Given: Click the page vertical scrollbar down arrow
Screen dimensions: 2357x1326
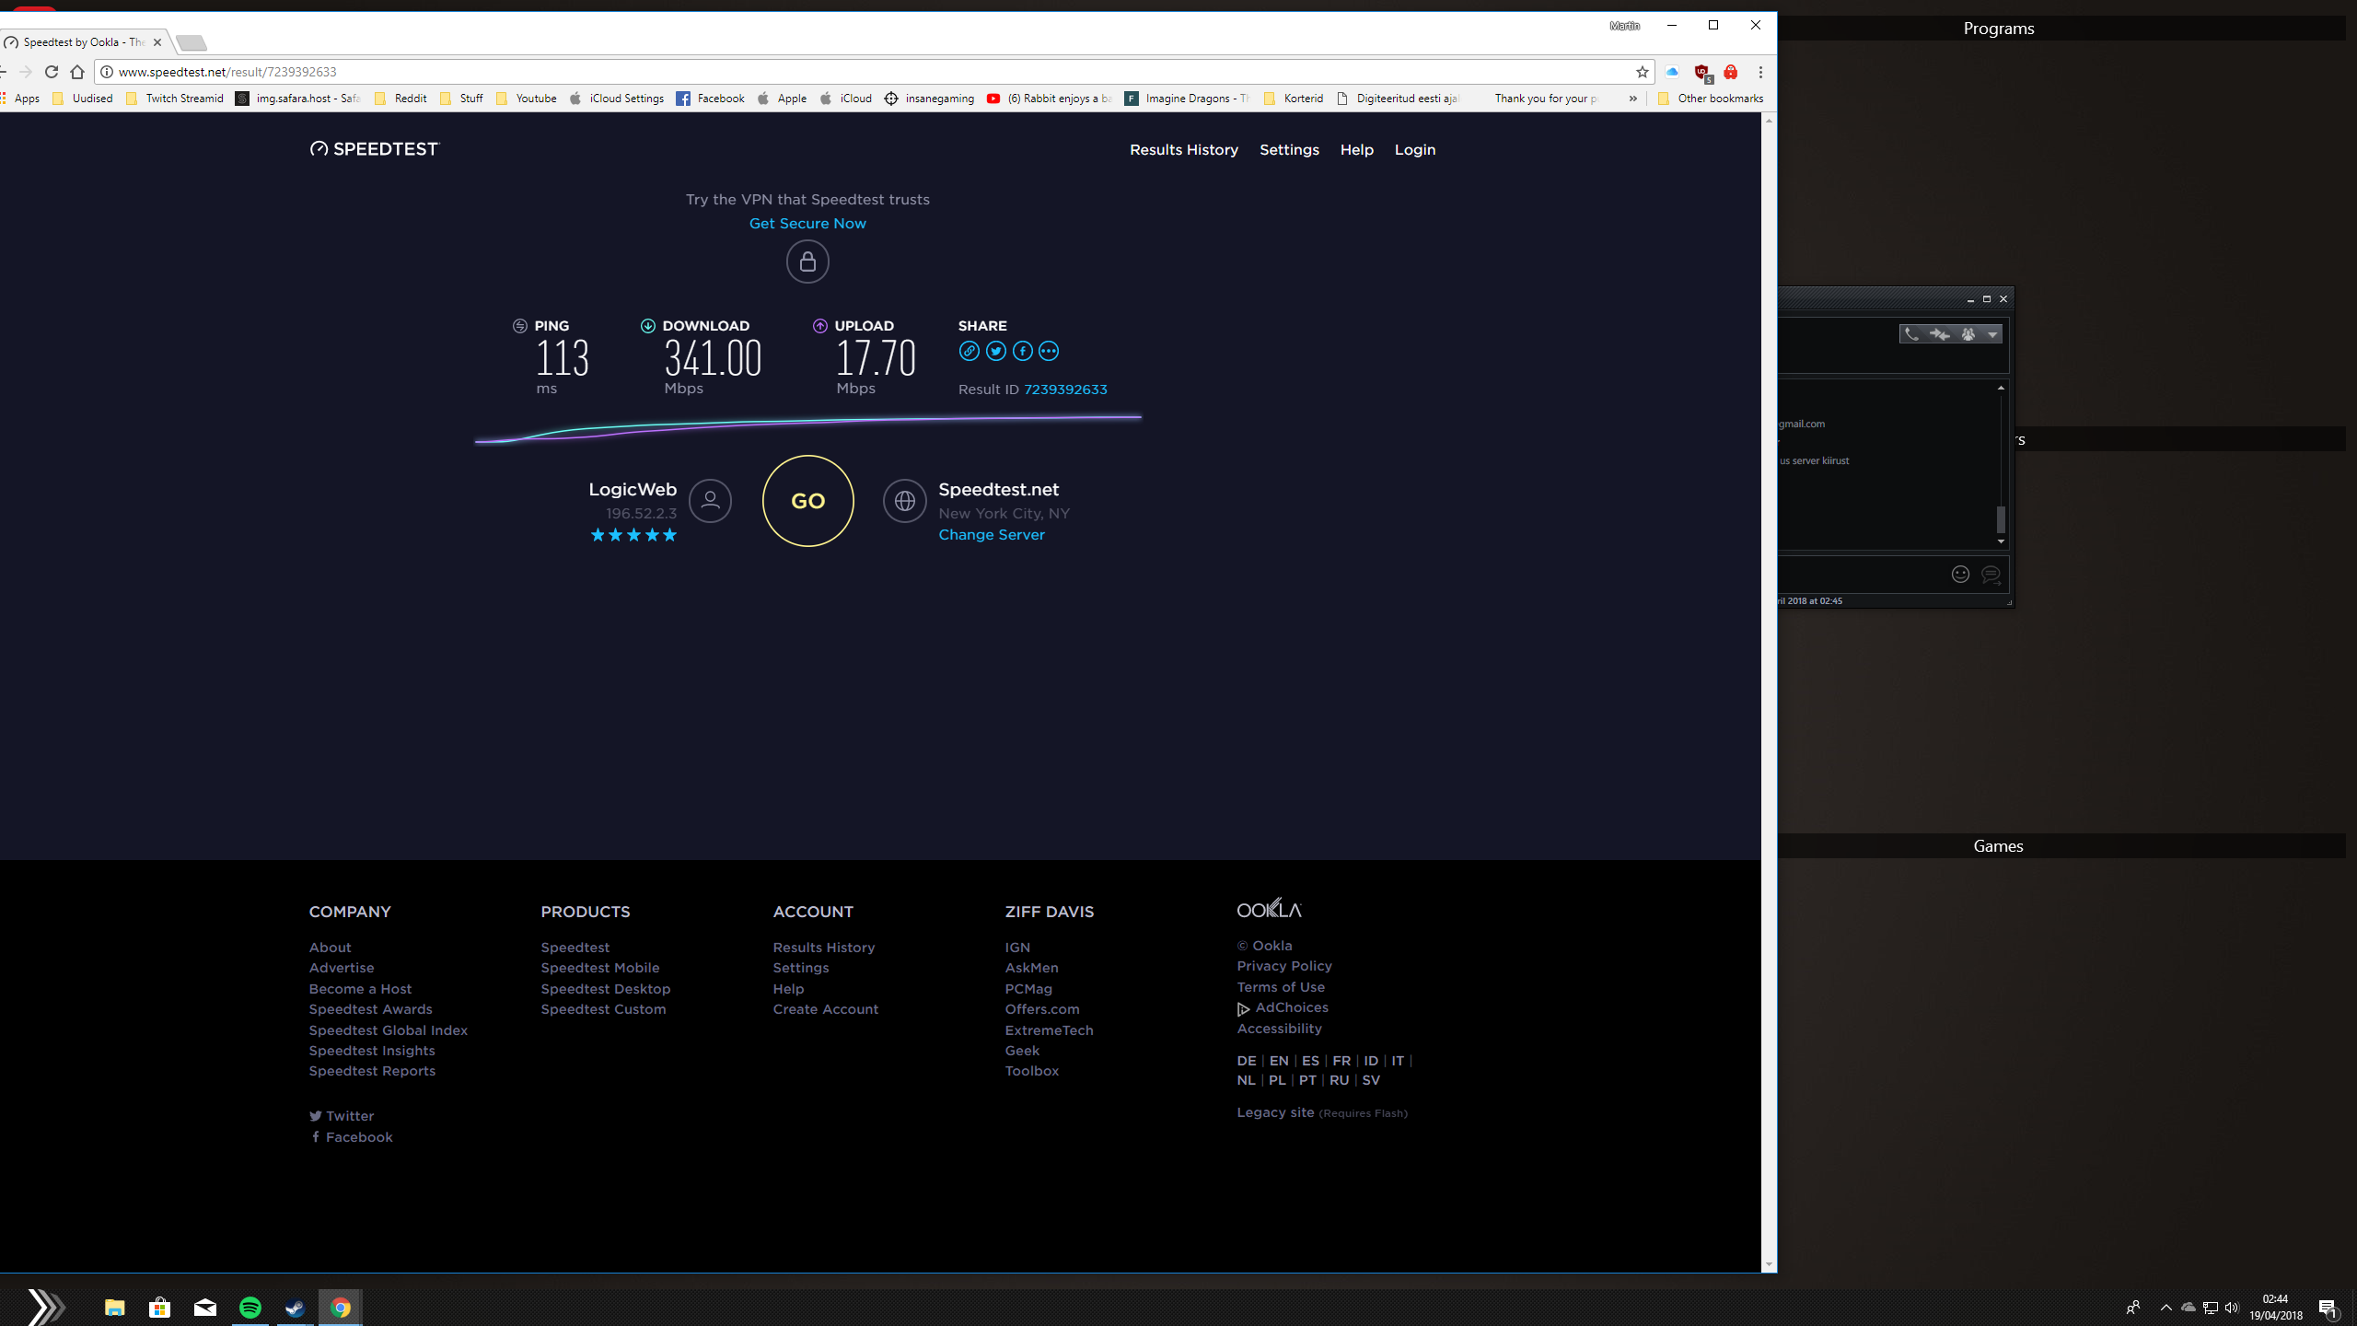Looking at the screenshot, I should coord(1769,1265).
